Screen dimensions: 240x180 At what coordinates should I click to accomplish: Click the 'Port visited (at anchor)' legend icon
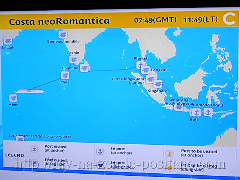point(35,149)
